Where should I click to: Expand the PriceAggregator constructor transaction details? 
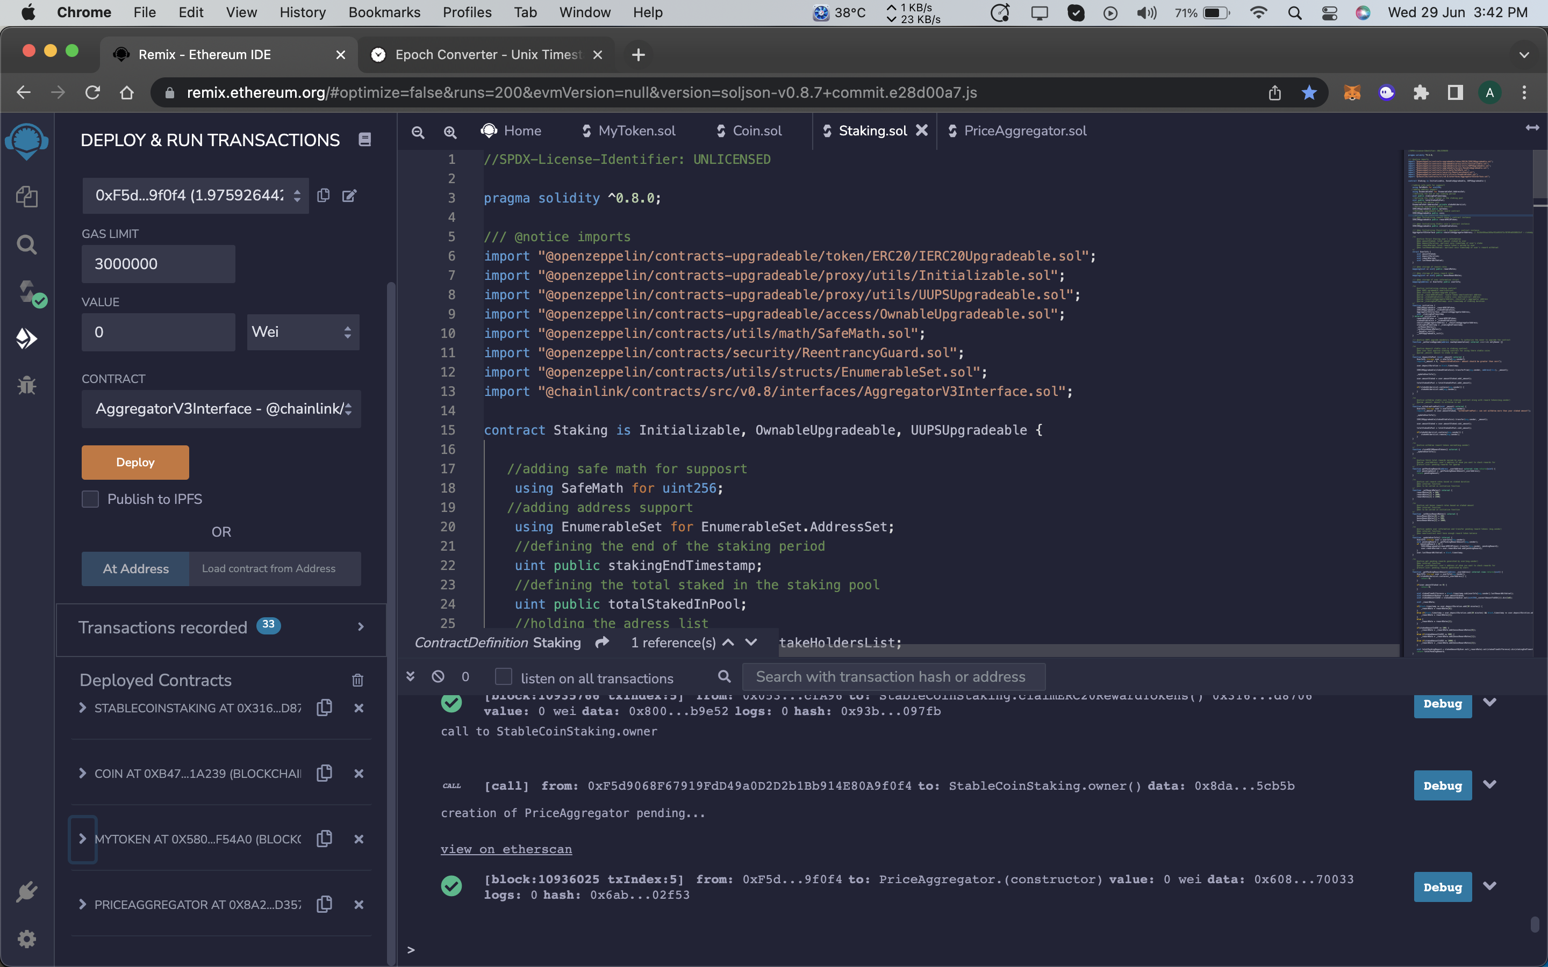click(x=1489, y=886)
